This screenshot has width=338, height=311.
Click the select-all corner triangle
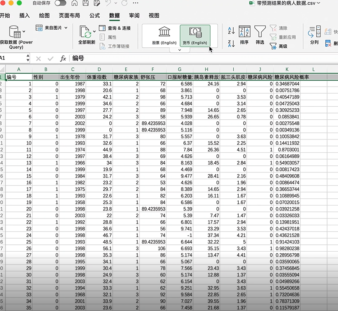[3, 69]
